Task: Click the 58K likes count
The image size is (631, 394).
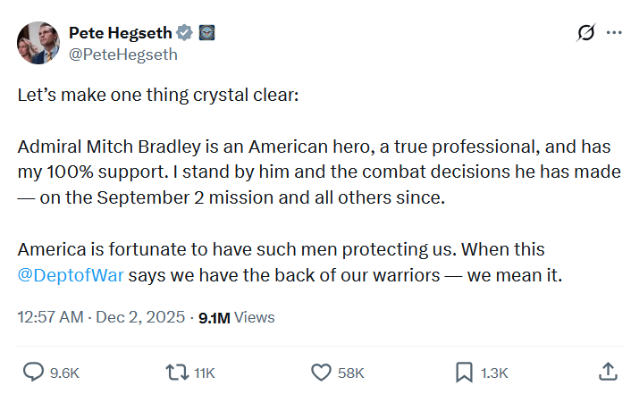Action: point(350,373)
